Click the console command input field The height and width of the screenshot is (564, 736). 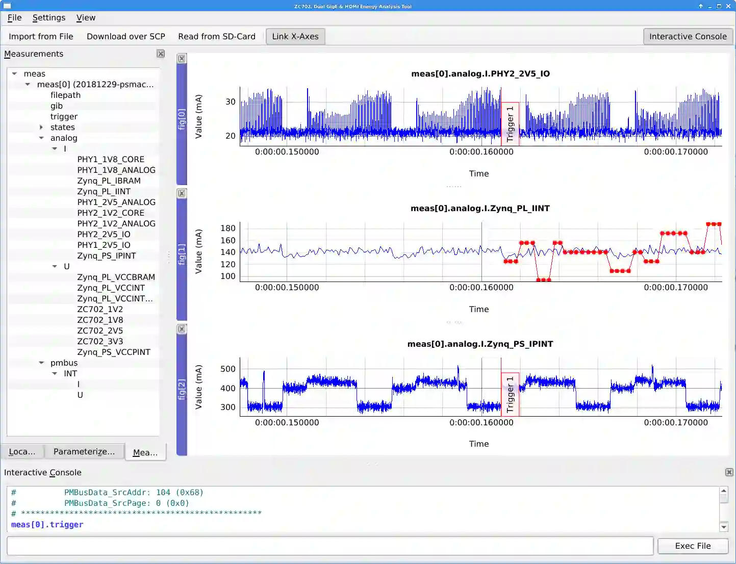[x=330, y=546]
